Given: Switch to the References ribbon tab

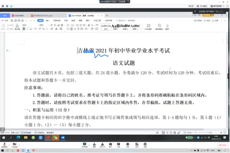Looking at the screenshot, I should pyautogui.click(x=66, y=20).
